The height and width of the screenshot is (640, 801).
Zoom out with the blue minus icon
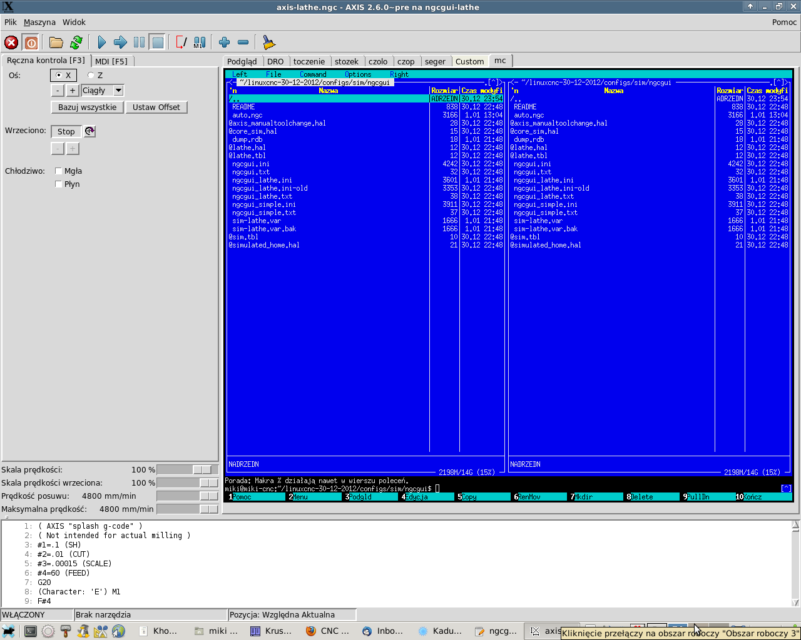(243, 42)
